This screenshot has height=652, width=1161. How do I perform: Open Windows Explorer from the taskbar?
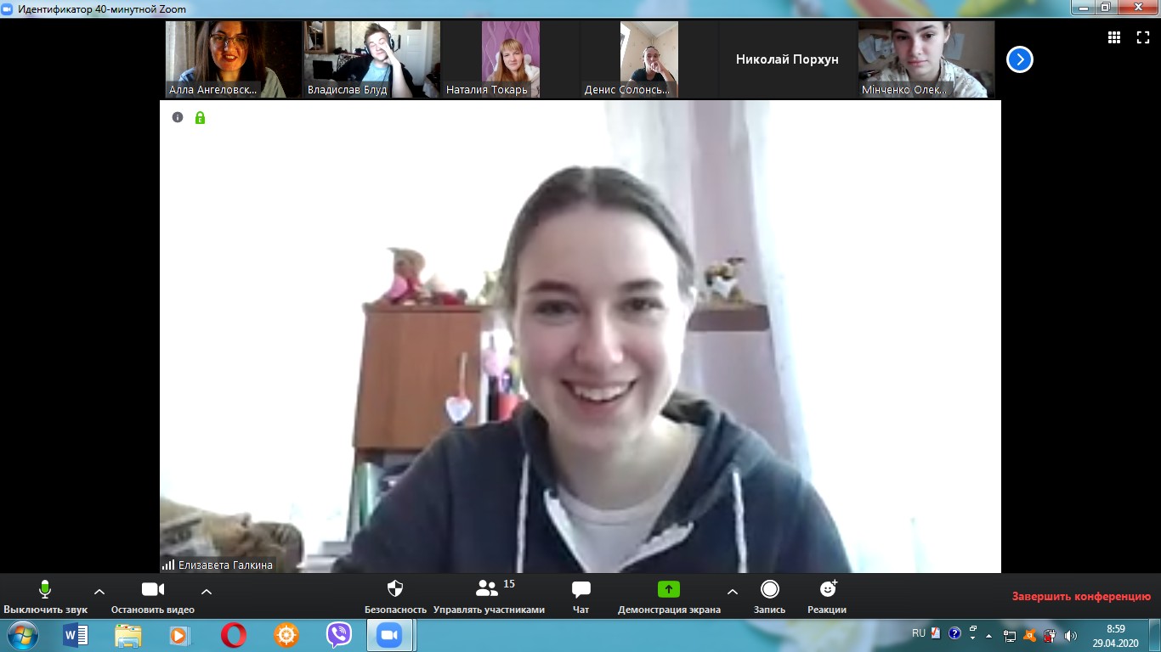tap(128, 635)
